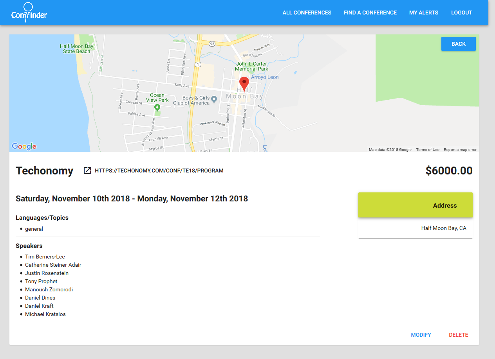Click the Half Moon Bay State Beach label
Screen dimensions: 495x359
[77, 48]
